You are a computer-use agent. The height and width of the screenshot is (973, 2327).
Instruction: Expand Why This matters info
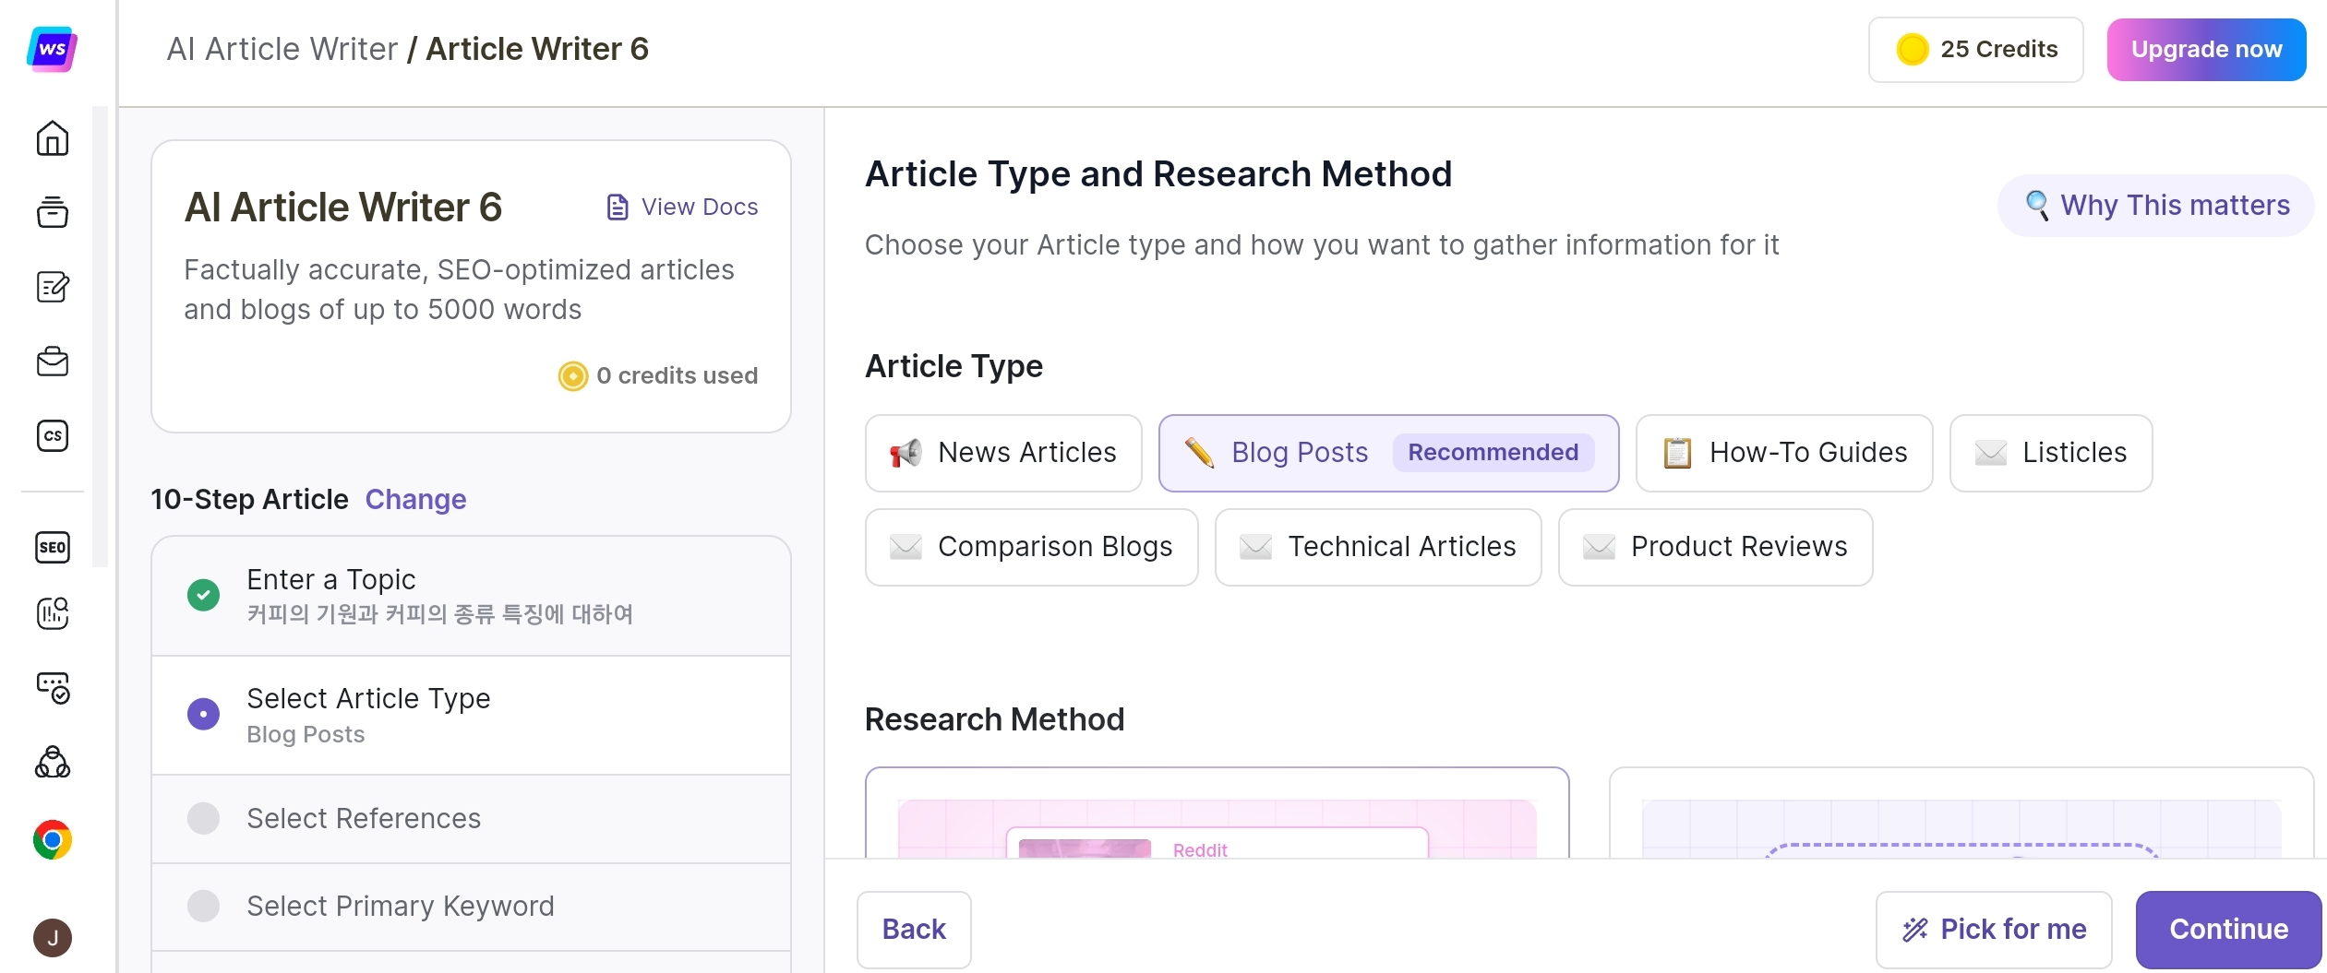point(2155,205)
